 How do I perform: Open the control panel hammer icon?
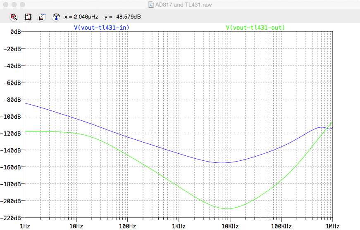(56, 17)
